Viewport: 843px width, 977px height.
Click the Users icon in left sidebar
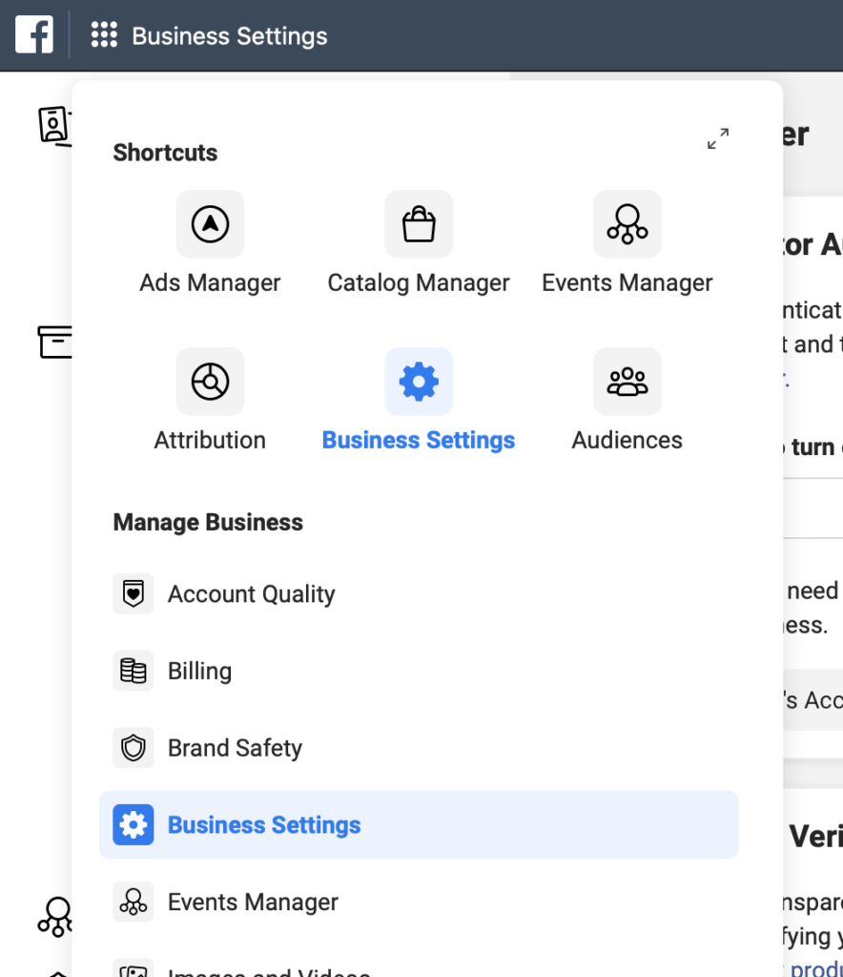pos(54,126)
